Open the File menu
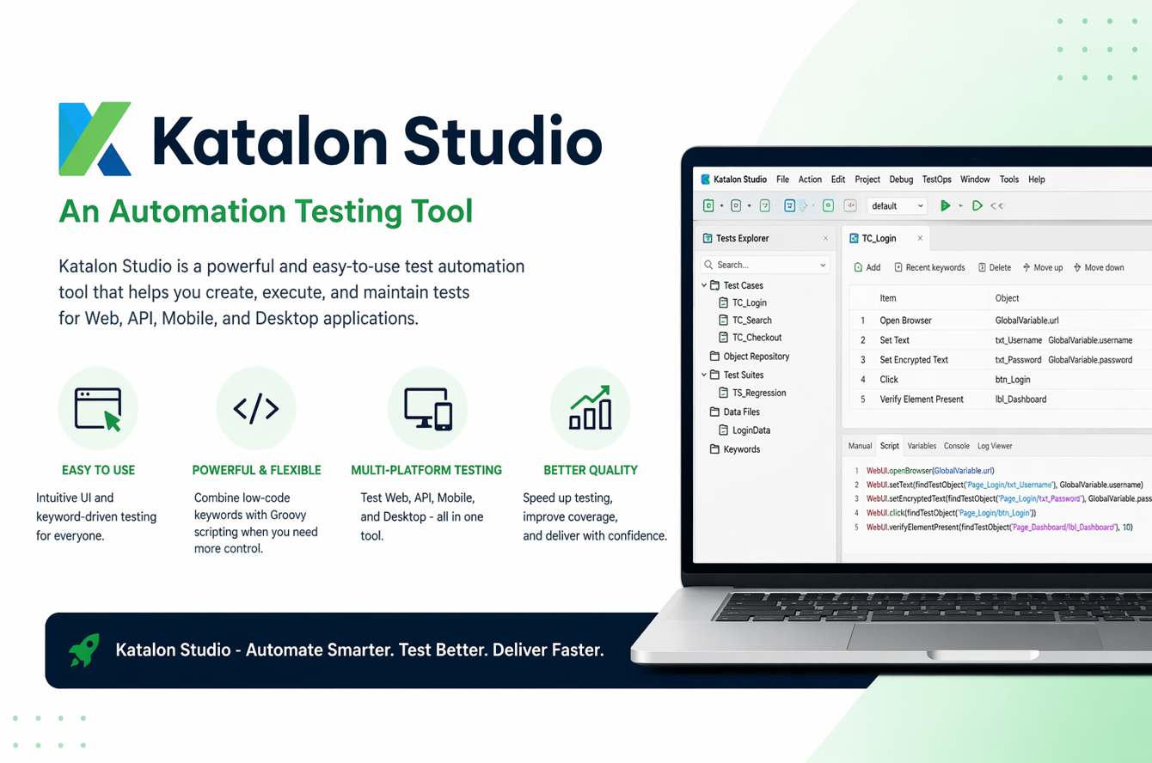 782,180
